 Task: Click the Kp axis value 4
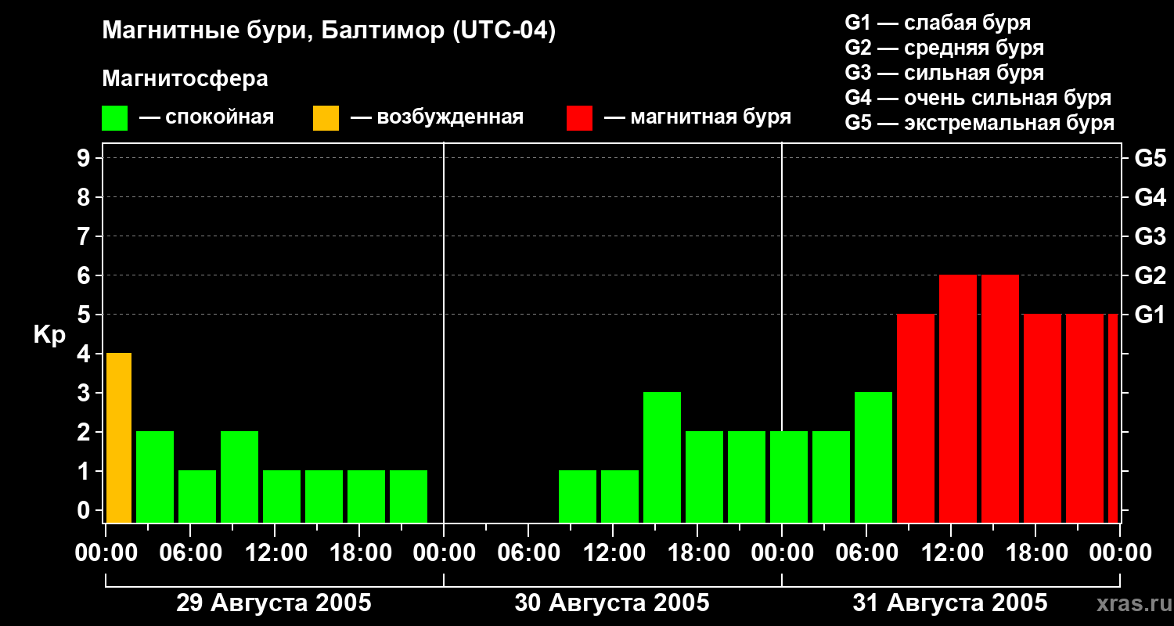[85, 354]
